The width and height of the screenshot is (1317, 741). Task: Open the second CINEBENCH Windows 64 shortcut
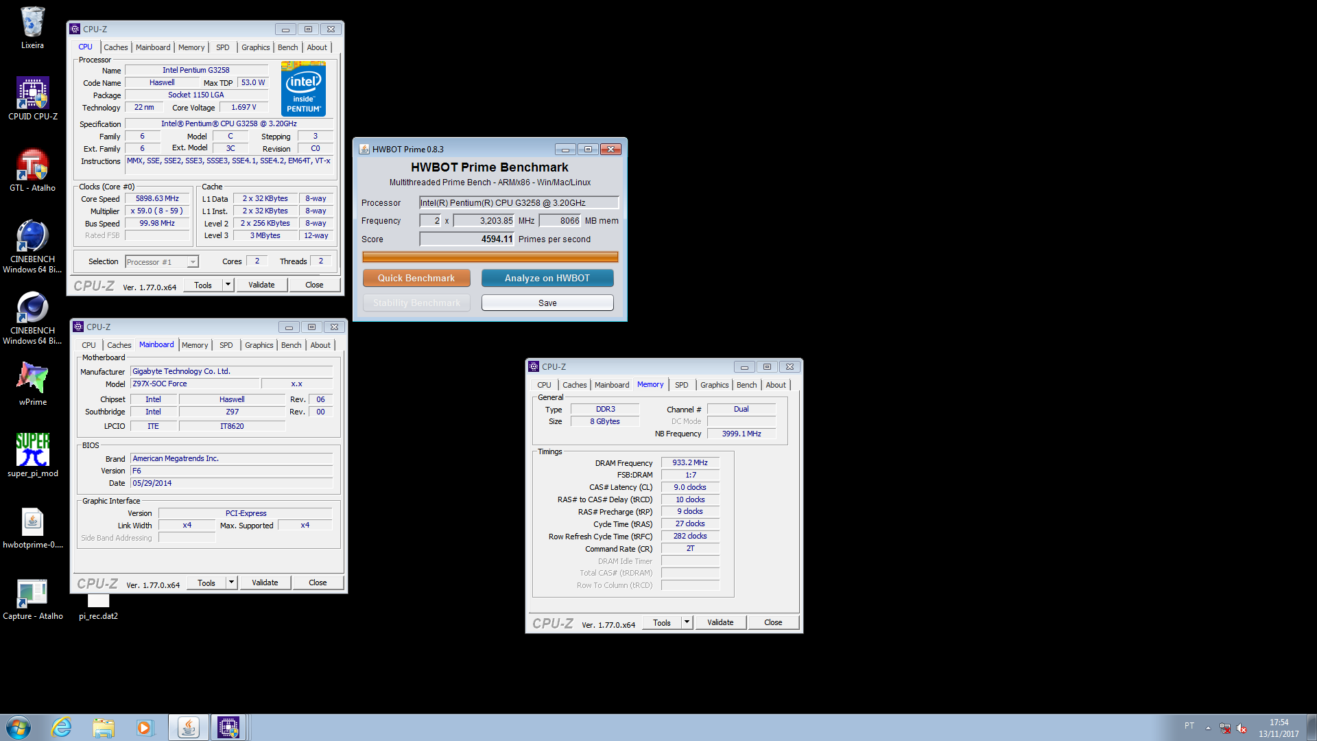pyautogui.click(x=32, y=318)
